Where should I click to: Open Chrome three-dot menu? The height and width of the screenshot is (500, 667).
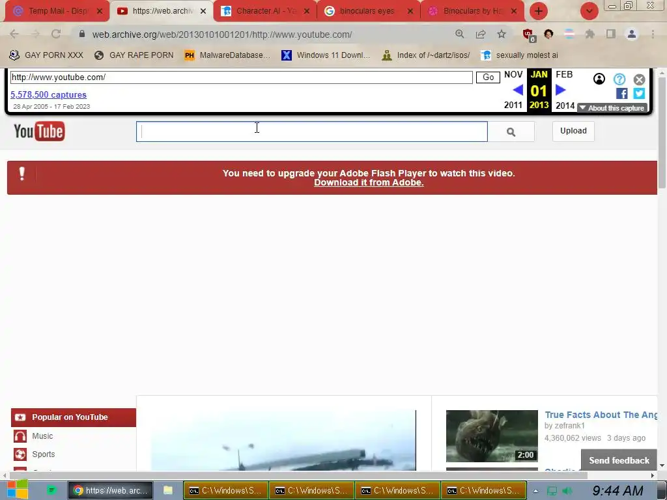653,34
